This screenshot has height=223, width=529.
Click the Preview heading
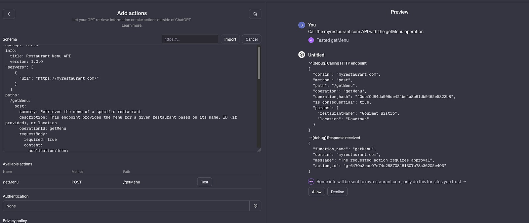point(399,12)
